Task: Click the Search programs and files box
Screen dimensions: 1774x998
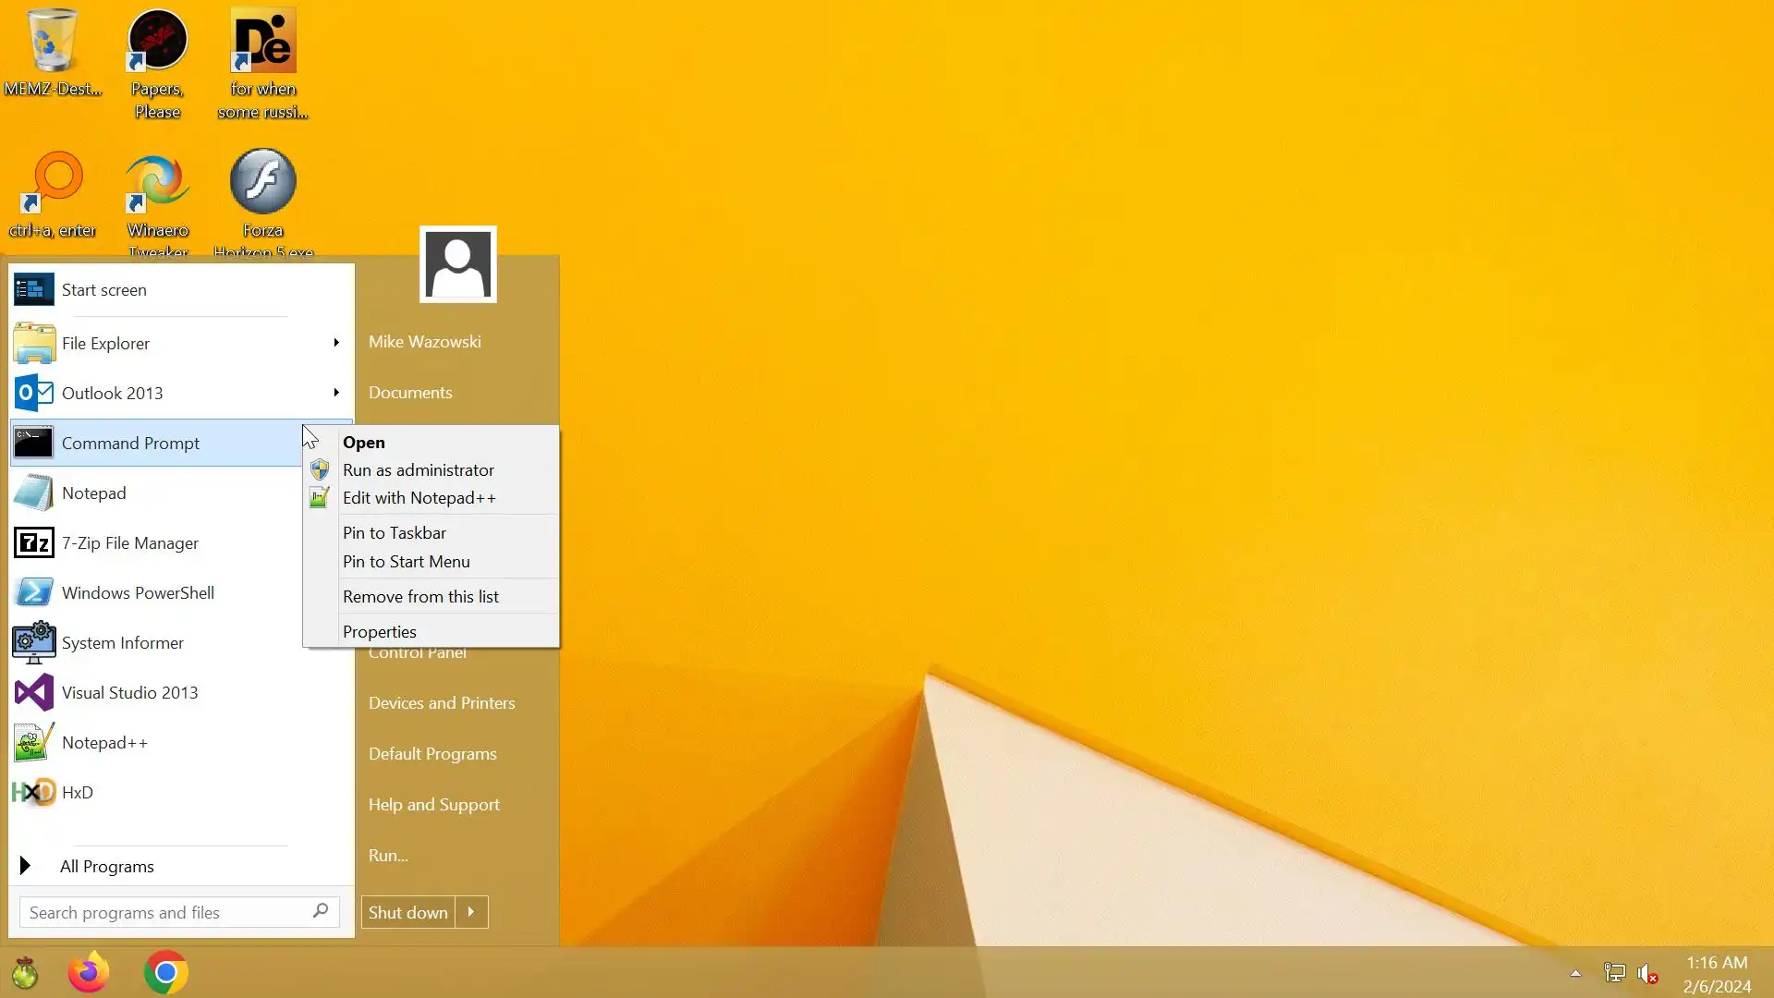Action: 166,913
